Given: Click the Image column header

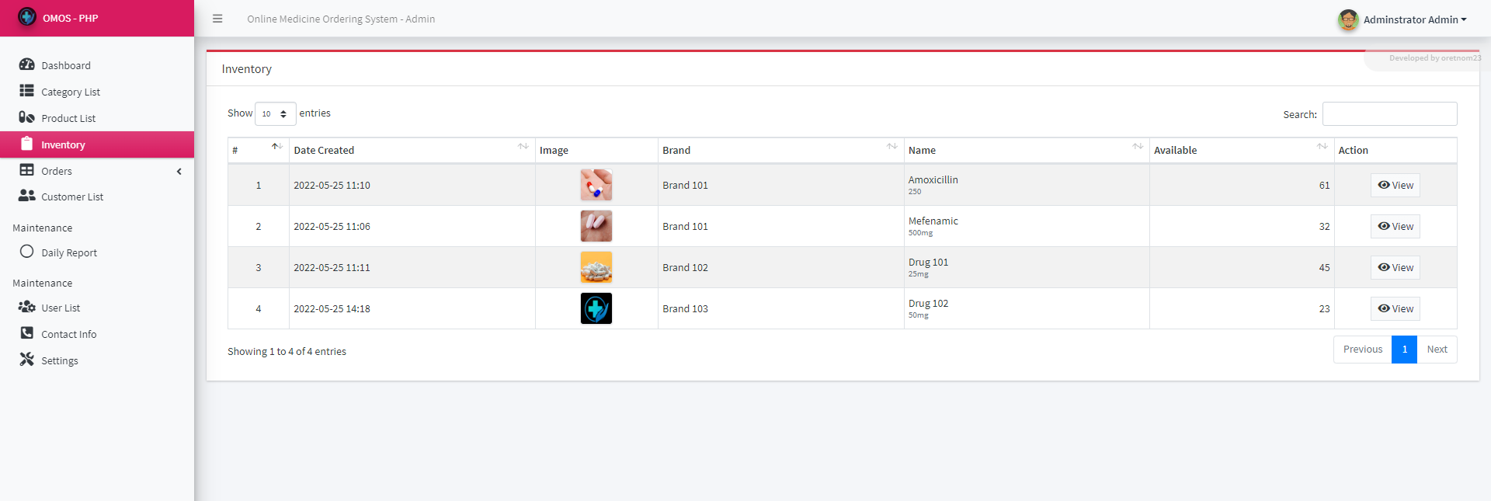Looking at the screenshot, I should (596, 151).
